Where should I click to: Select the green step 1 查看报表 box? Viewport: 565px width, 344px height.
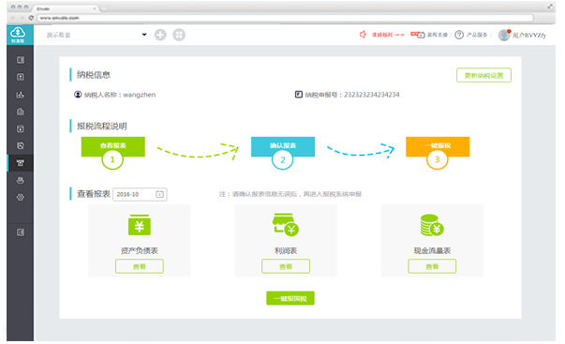coord(113,147)
